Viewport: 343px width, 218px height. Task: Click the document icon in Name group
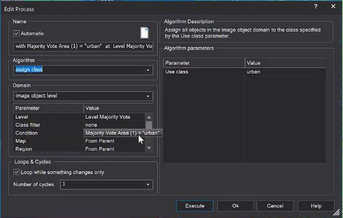(144, 33)
